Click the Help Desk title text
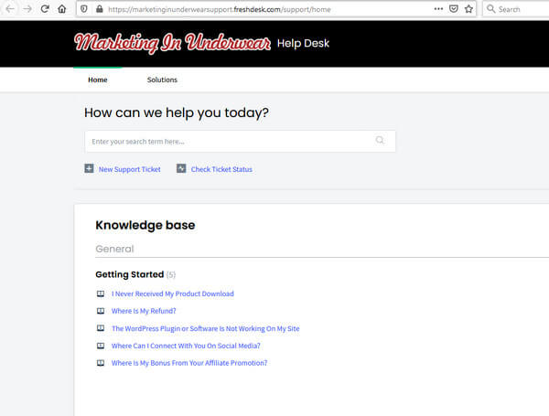This screenshot has width=549, height=416. (303, 43)
